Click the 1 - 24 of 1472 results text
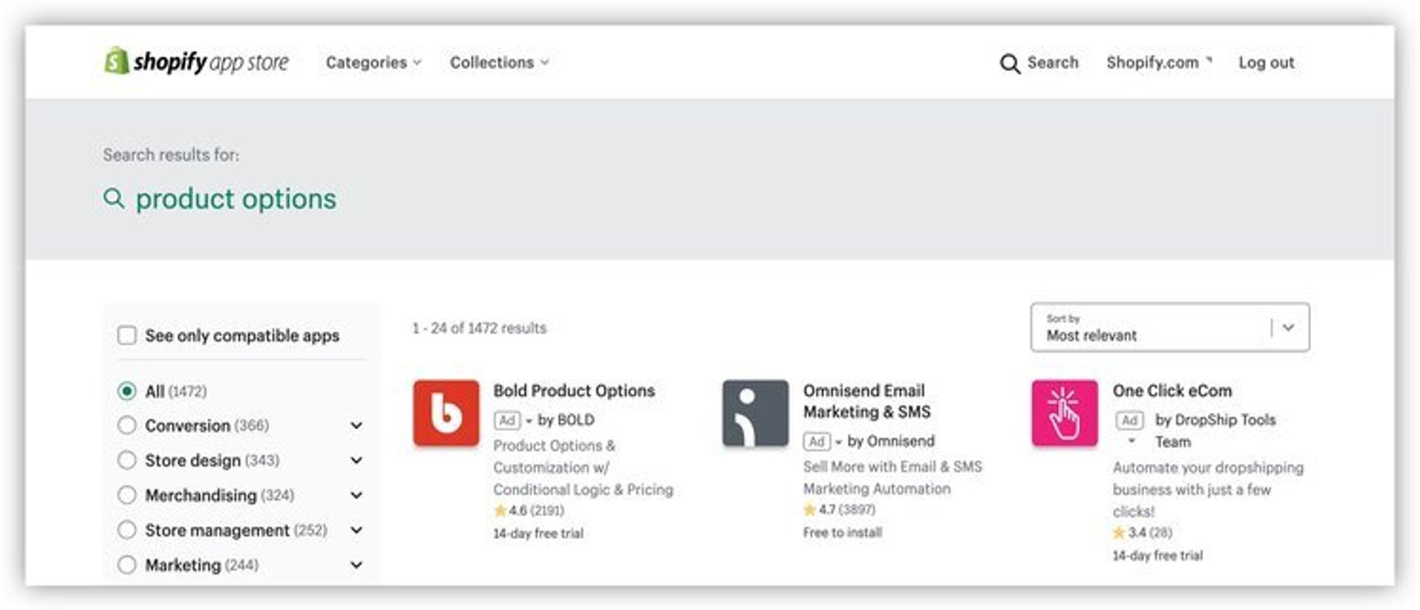Image resolution: width=1420 pixels, height=610 pixels. [479, 328]
